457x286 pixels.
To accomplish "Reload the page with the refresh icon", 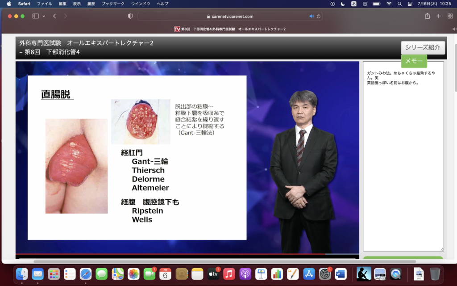I will pyautogui.click(x=318, y=16).
